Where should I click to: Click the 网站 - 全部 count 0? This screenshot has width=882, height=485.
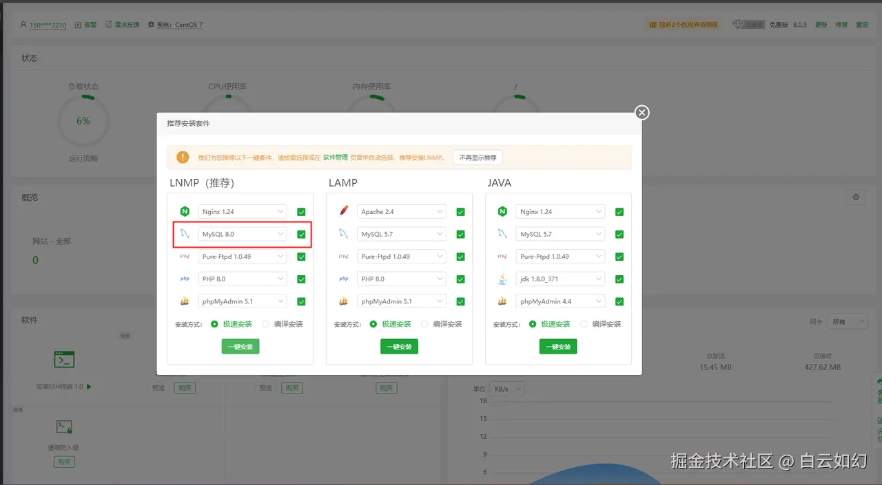pyautogui.click(x=36, y=260)
